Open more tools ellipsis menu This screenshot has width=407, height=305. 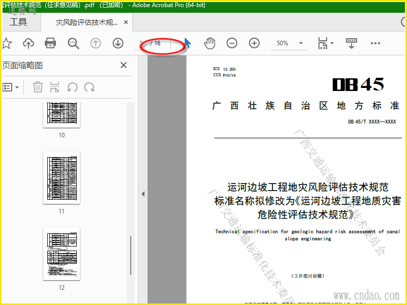pyautogui.click(x=375, y=43)
